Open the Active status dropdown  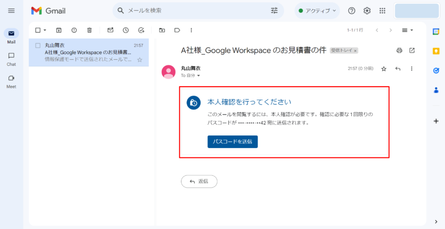click(317, 11)
